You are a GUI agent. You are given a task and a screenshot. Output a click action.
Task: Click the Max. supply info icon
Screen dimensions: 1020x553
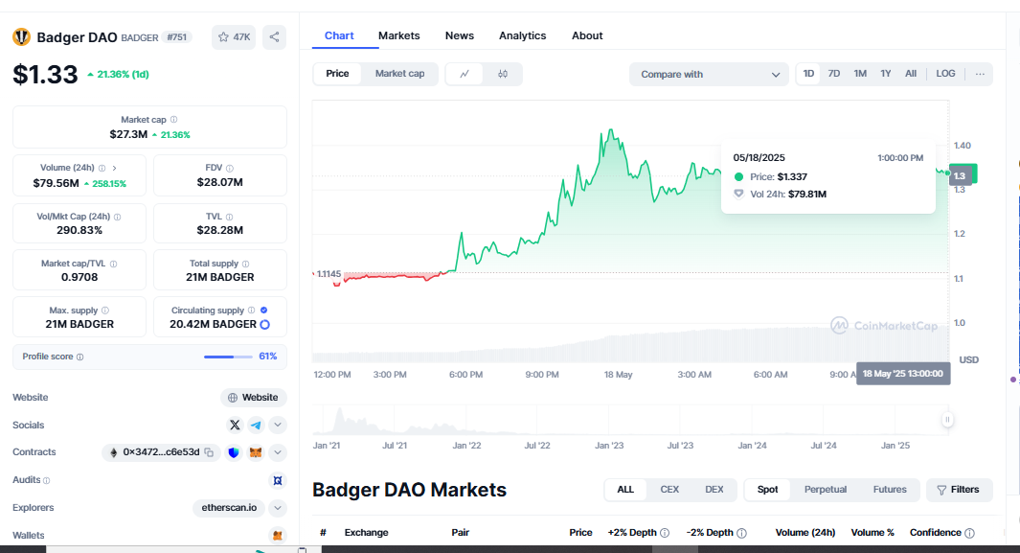pyautogui.click(x=105, y=311)
